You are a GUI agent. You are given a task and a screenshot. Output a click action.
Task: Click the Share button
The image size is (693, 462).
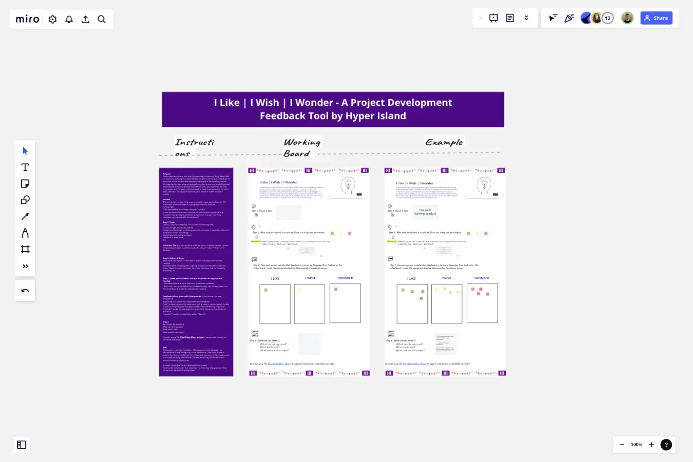(656, 18)
